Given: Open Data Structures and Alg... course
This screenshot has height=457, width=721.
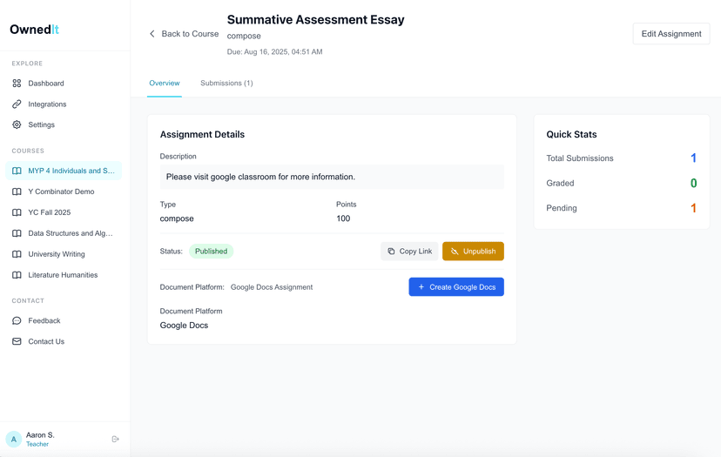Looking at the screenshot, I should 64,233.
